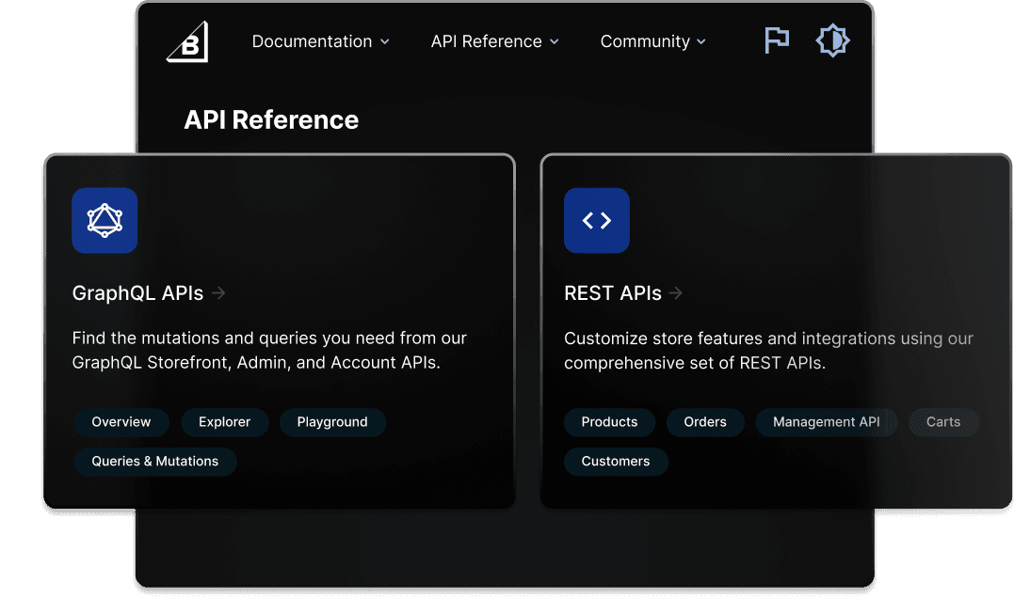Screen dimensions: 1030x598
Task: Select the Explorer tag
Action: pos(224,422)
